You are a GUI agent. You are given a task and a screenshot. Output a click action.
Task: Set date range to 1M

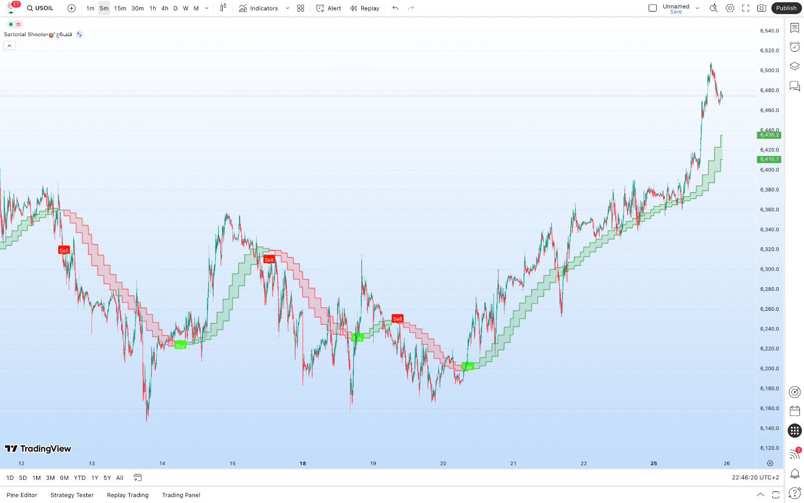click(x=37, y=478)
